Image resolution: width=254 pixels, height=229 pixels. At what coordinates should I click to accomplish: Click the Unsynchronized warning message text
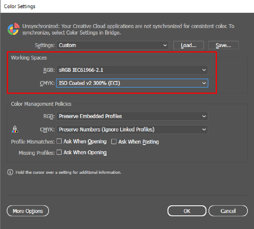tap(128, 29)
